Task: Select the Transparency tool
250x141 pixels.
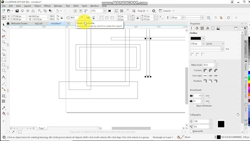Action: tap(4, 101)
